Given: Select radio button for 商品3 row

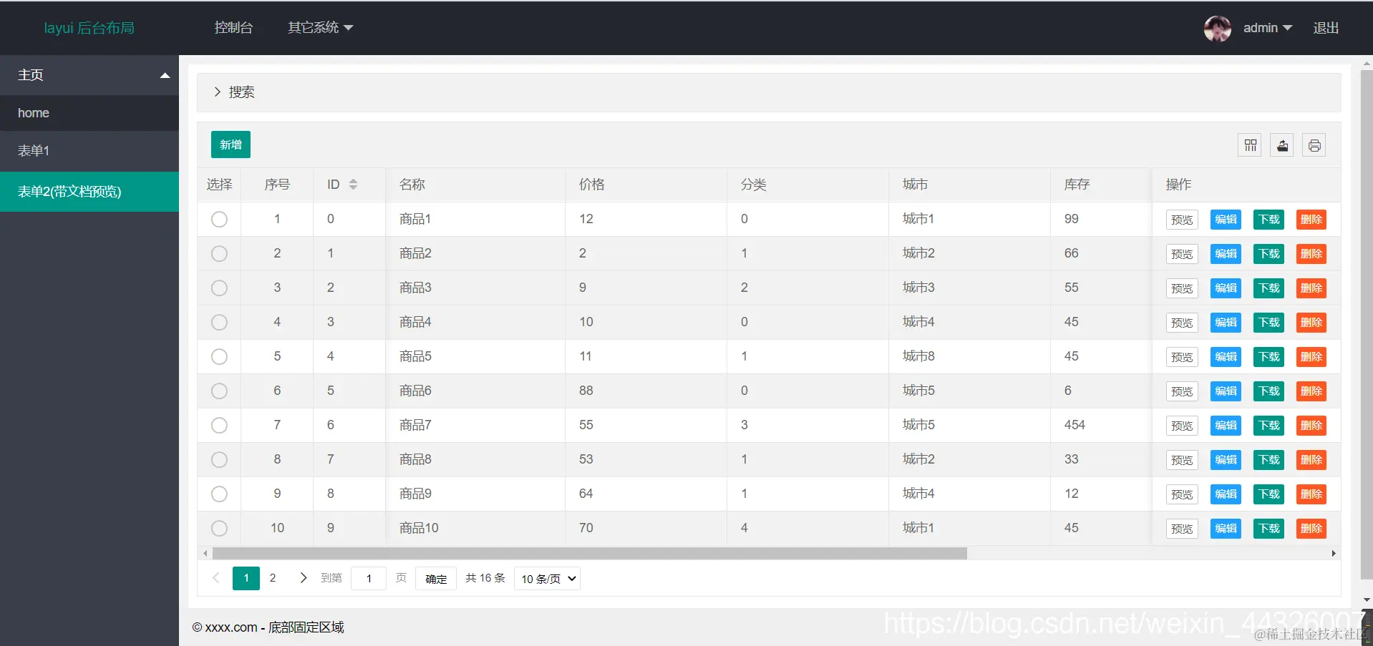Looking at the screenshot, I should [219, 288].
